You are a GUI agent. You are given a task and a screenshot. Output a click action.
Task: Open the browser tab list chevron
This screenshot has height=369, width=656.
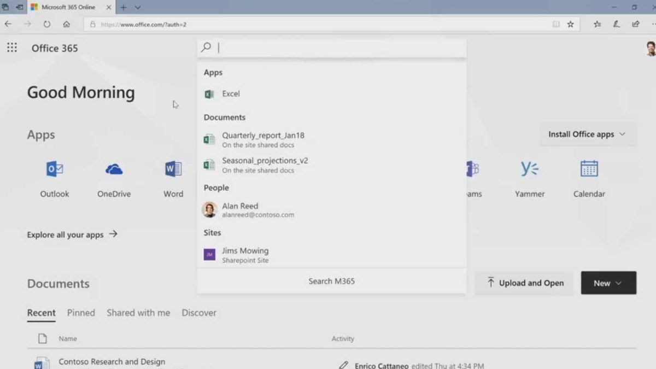pyautogui.click(x=138, y=8)
